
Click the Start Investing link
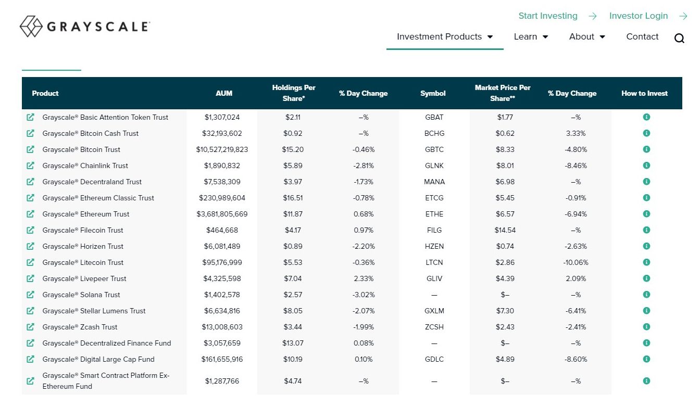(557, 16)
